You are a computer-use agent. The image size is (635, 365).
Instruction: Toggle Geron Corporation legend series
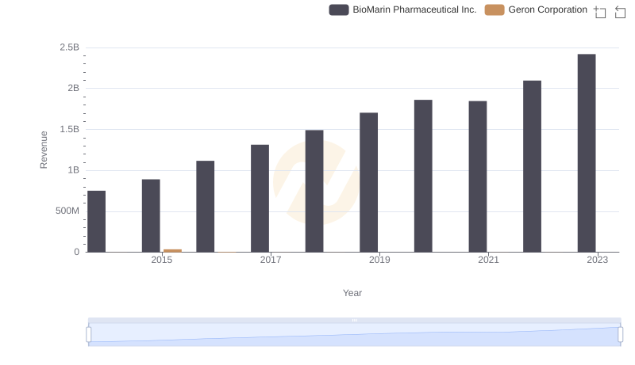pos(536,10)
